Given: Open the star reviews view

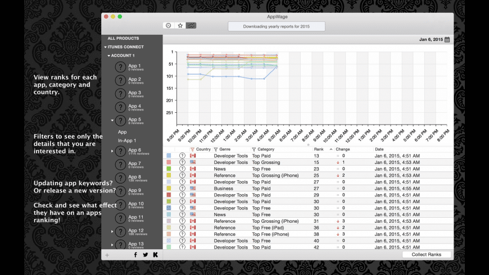Looking at the screenshot, I should point(180,26).
